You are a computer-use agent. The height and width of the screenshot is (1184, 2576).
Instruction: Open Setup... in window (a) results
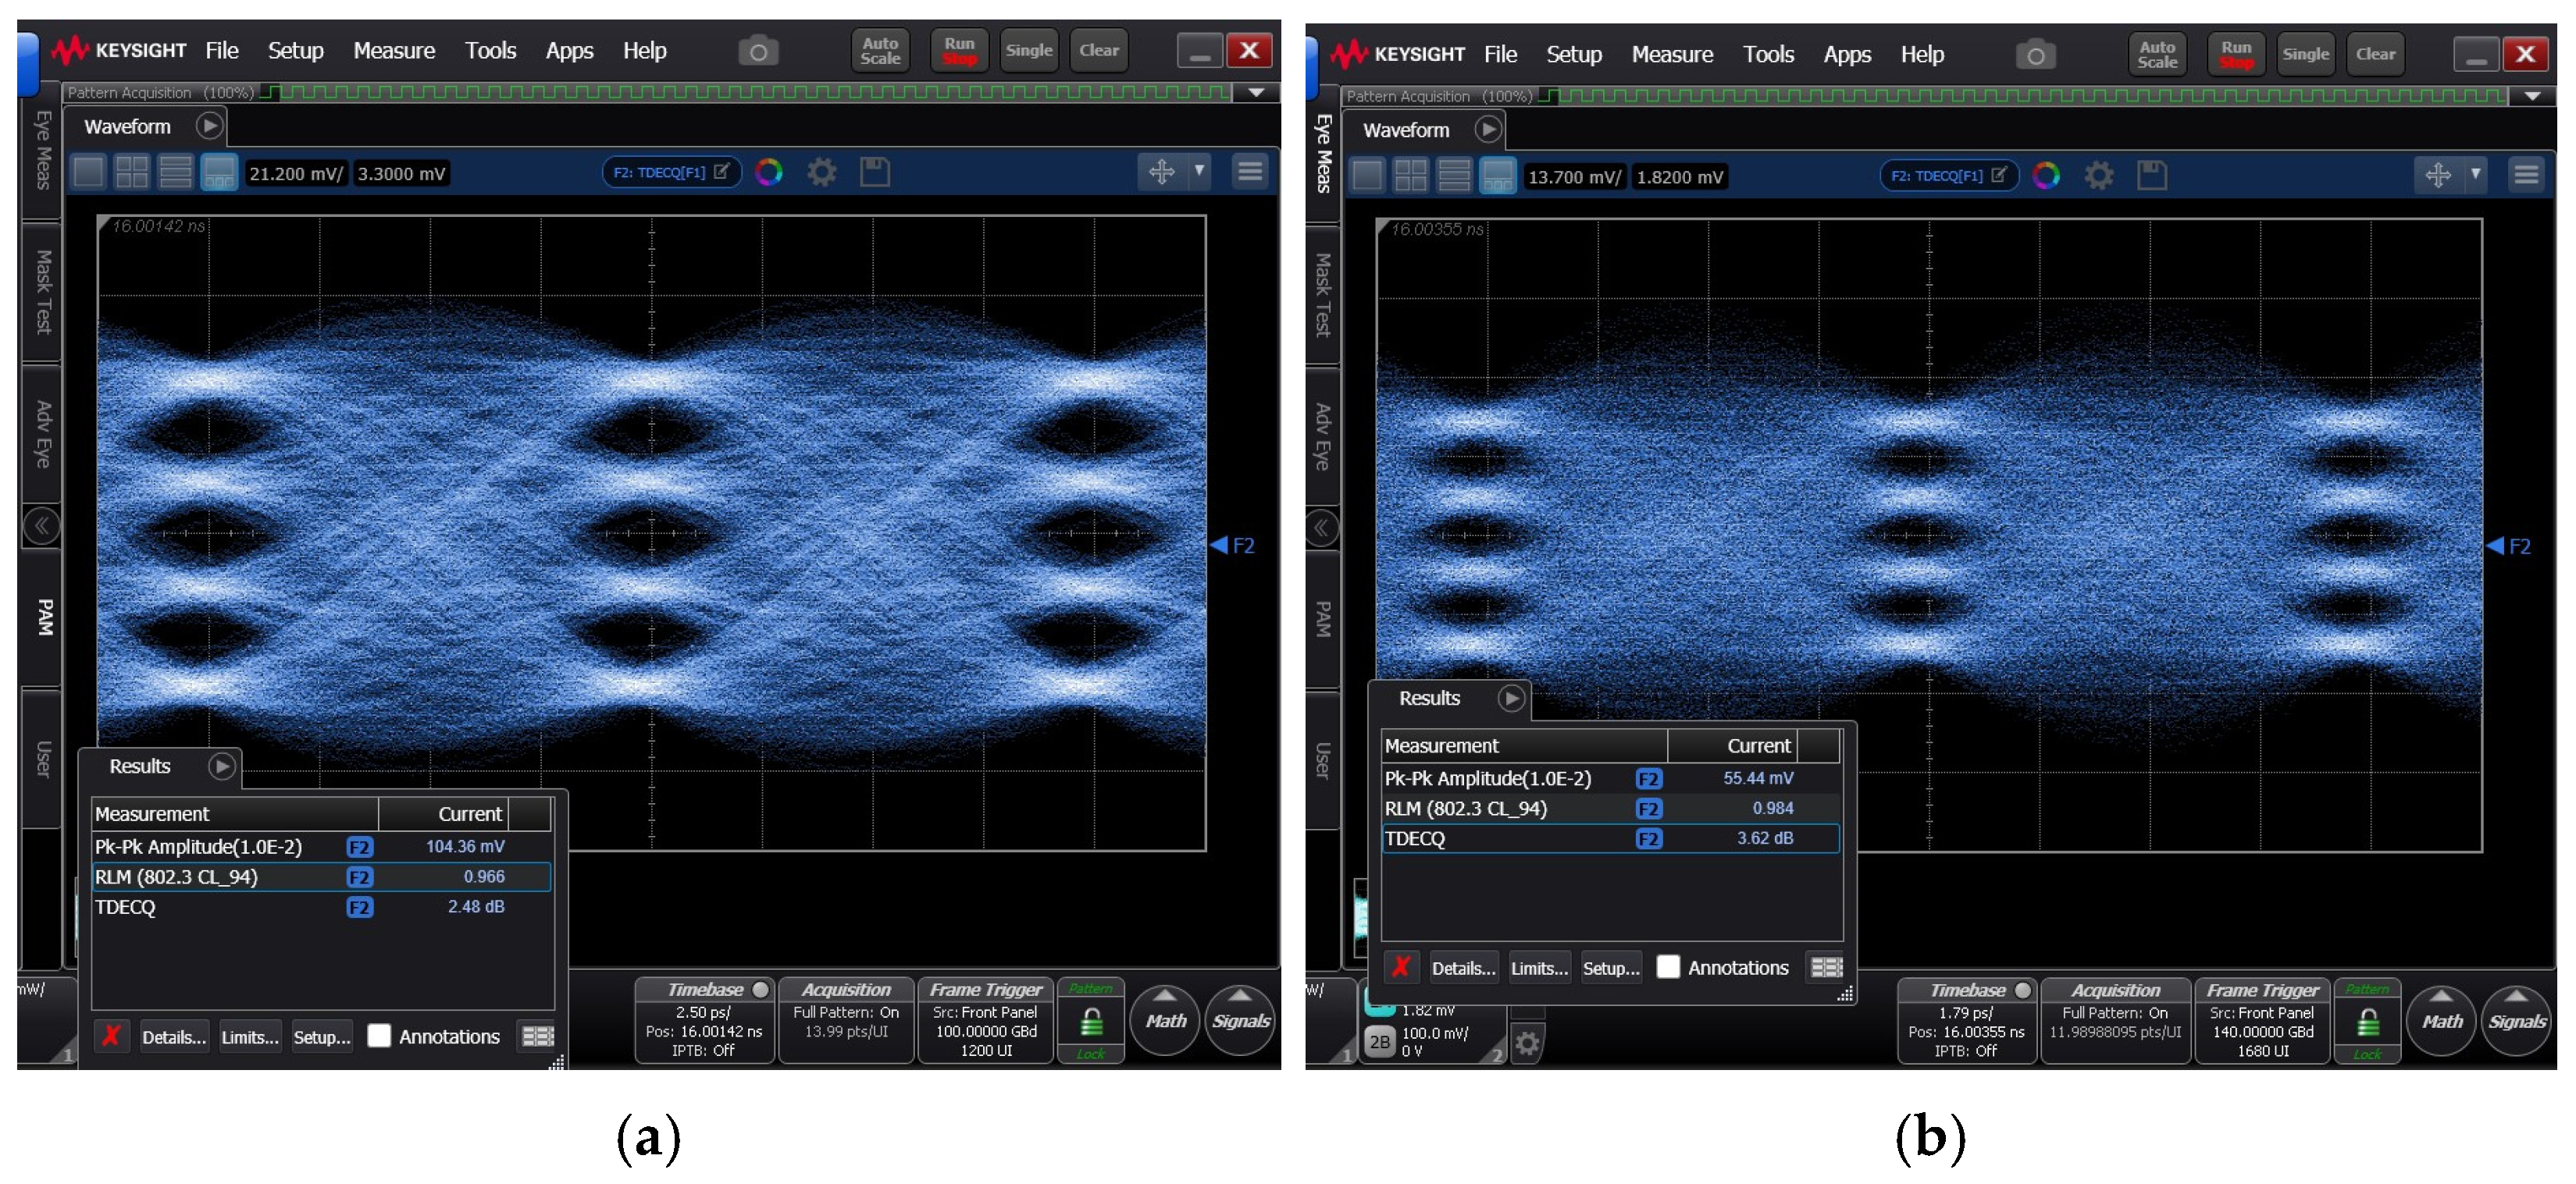coord(322,1036)
